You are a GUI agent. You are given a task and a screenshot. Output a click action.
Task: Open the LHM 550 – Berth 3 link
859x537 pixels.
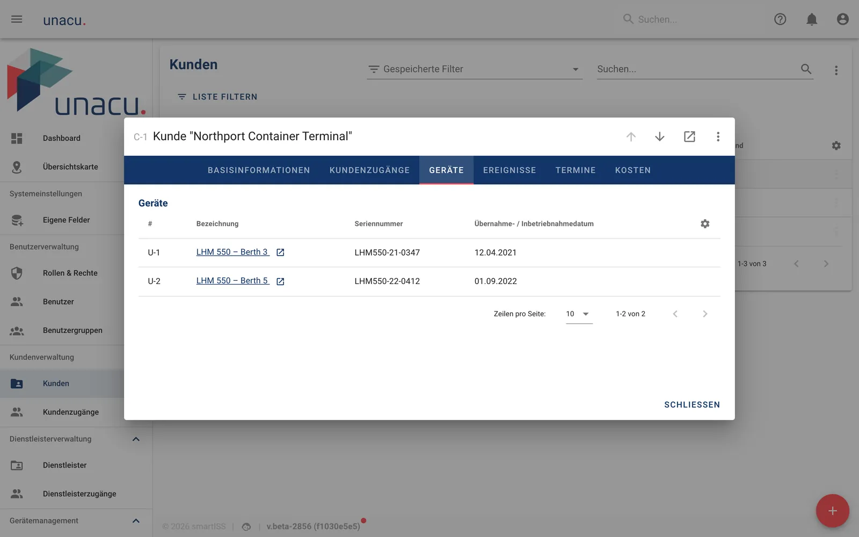[232, 252]
